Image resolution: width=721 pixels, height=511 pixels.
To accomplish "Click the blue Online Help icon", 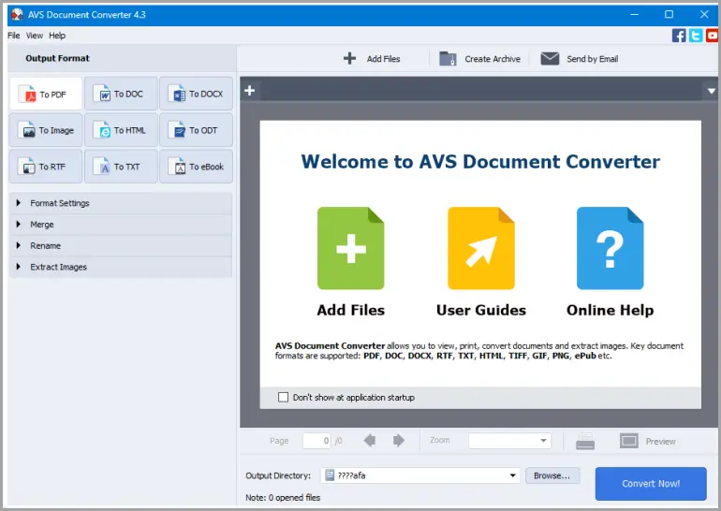I will coord(611,248).
